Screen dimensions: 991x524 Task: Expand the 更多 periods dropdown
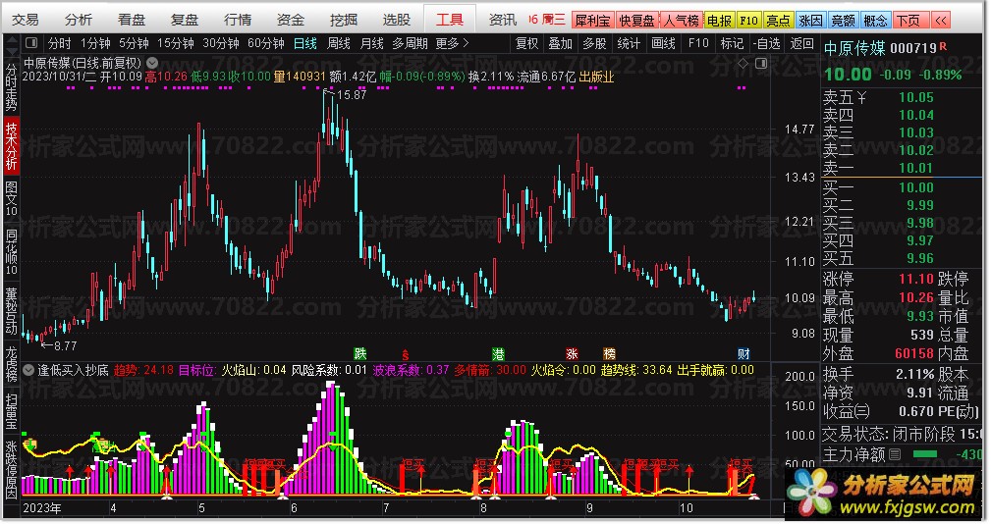point(452,43)
